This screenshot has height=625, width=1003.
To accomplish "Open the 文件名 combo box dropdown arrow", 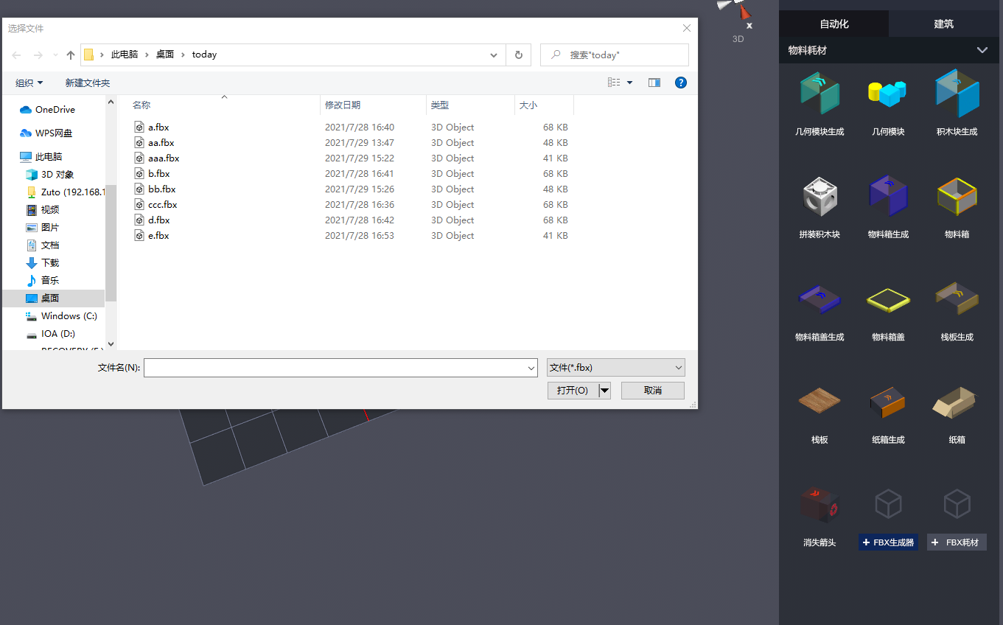I will 531,368.
